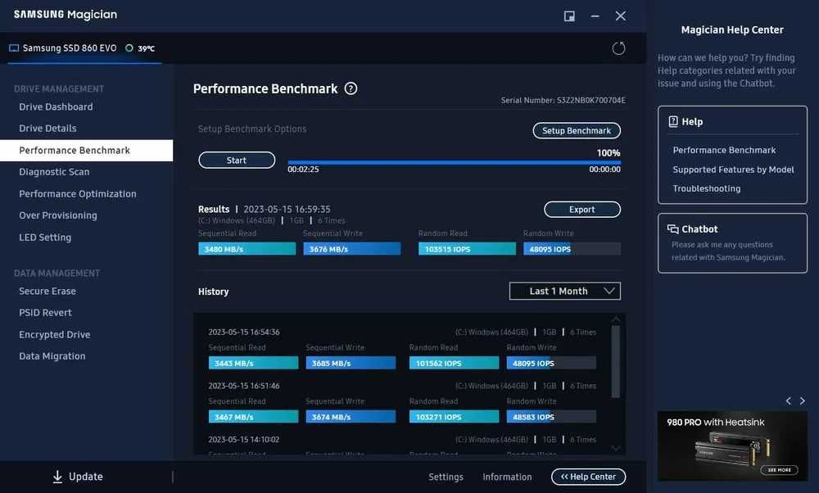This screenshot has height=493, width=819.
Task: Open the Last 1 Month dropdown
Action: tap(564, 291)
